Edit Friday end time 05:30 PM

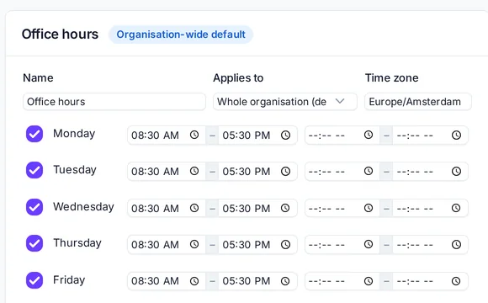[257, 281]
